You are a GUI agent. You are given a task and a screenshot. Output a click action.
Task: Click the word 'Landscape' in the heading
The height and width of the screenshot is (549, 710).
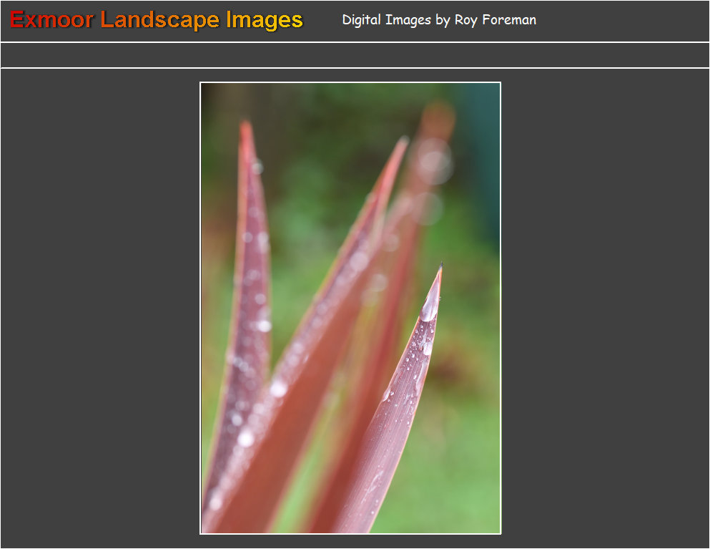click(159, 20)
